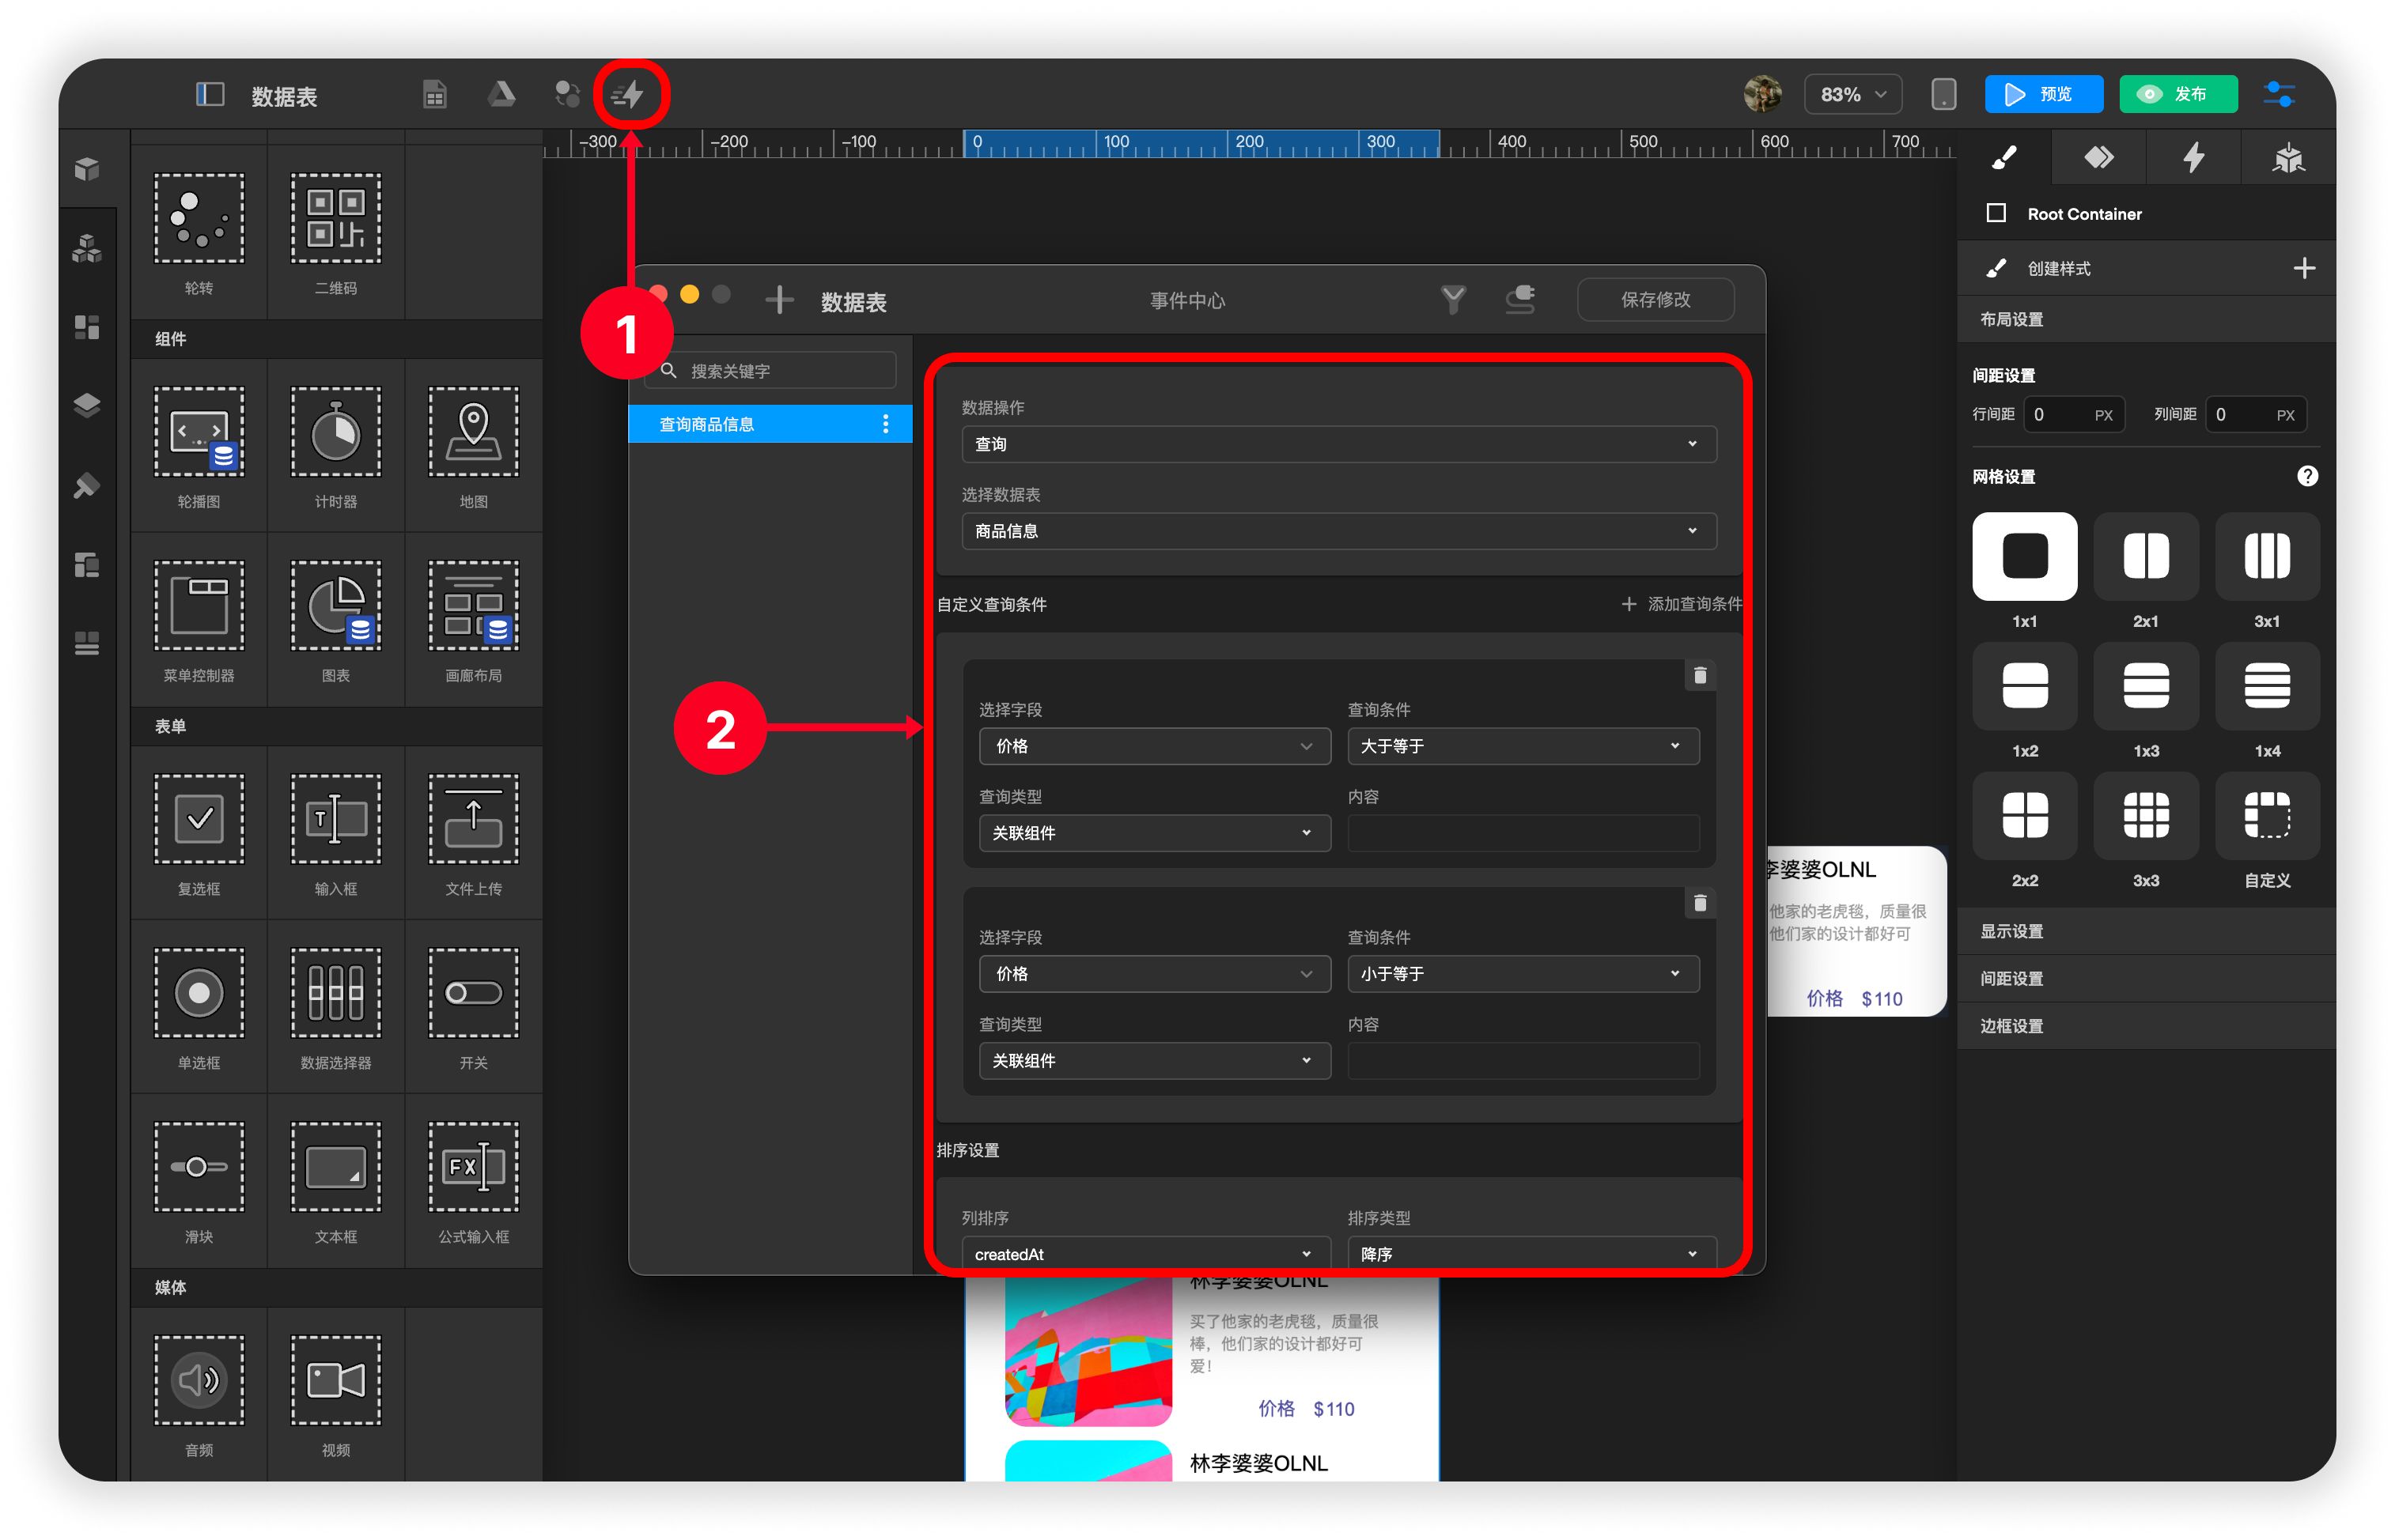Click the help question mark in 网格设置
Screen dimensions: 2395x1540
(2306, 476)
